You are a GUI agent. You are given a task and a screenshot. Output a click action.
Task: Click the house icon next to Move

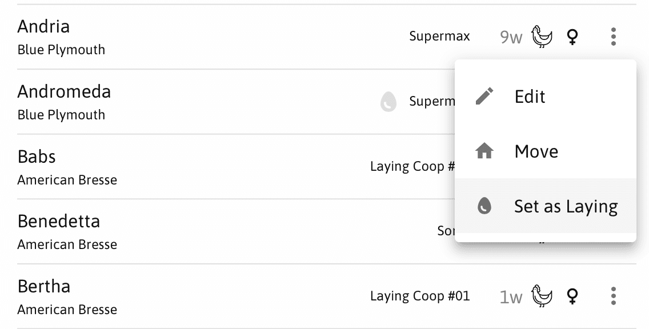pos(484,151)
